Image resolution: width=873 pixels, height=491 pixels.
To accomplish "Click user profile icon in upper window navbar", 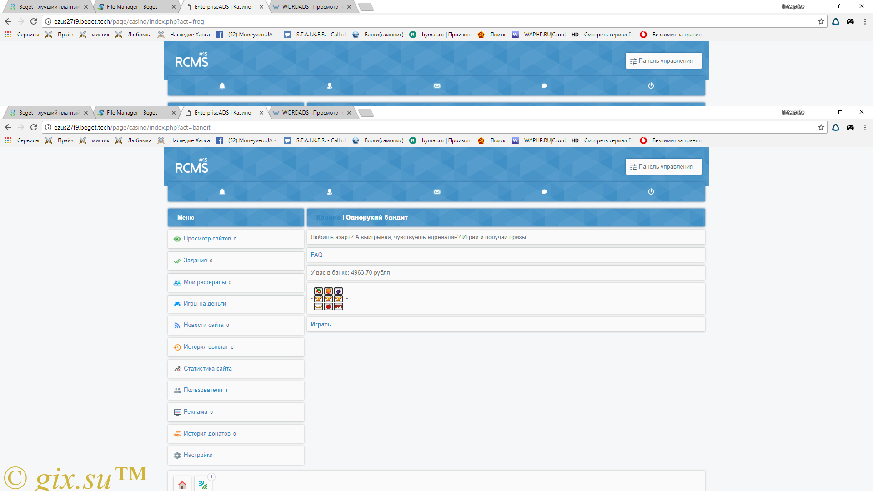I will [330, 86].
